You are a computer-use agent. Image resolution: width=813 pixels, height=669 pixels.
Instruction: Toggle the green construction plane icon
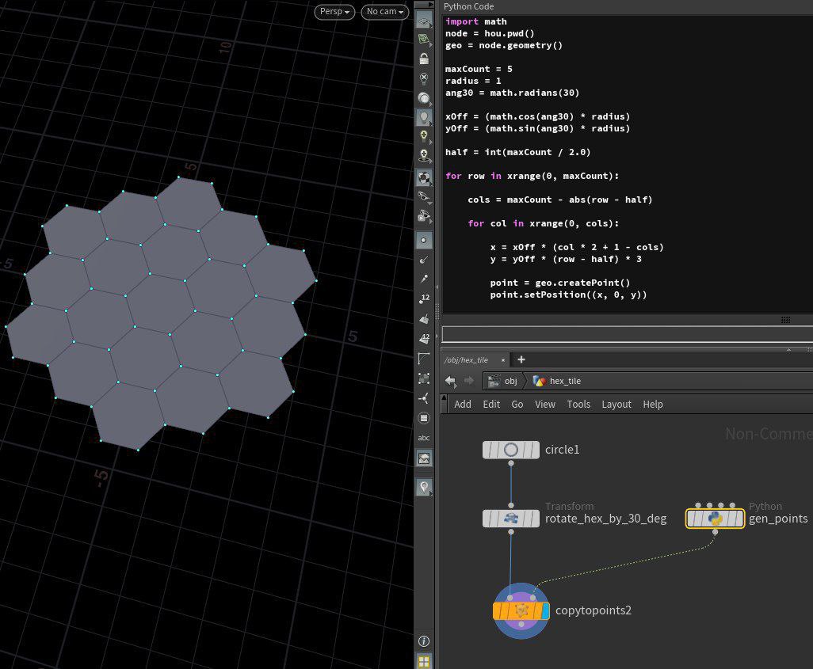[x=424, y=40]
